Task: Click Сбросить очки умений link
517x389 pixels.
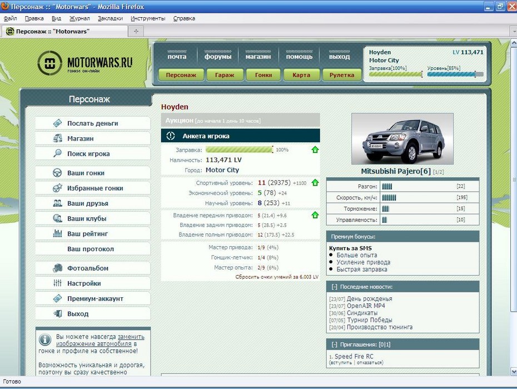Action: pos(277,277)
